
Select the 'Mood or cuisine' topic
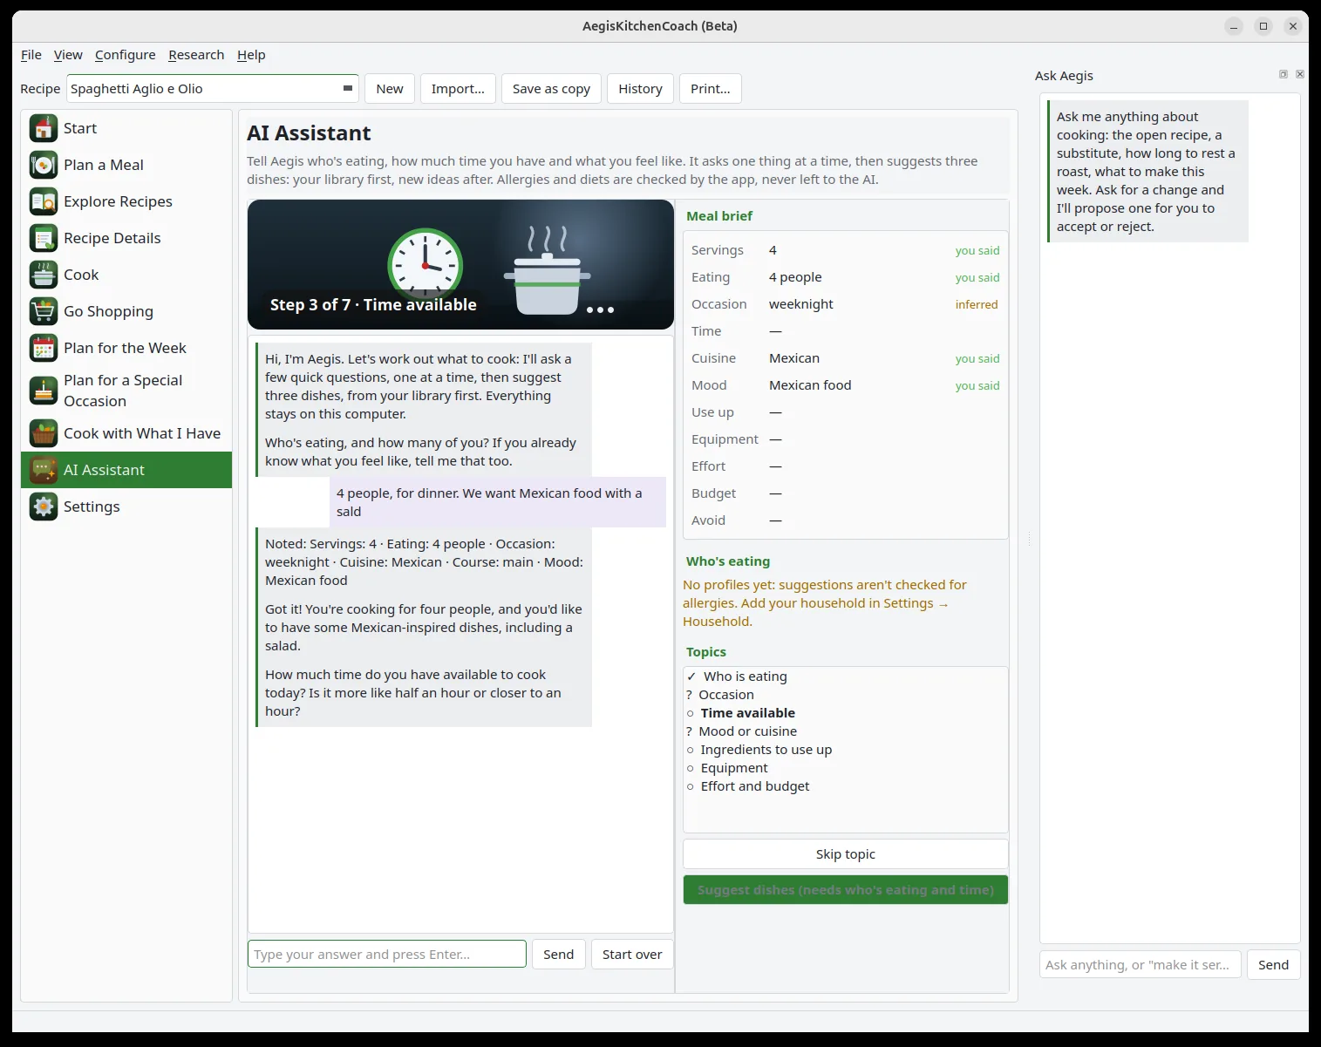coord(846,731)
